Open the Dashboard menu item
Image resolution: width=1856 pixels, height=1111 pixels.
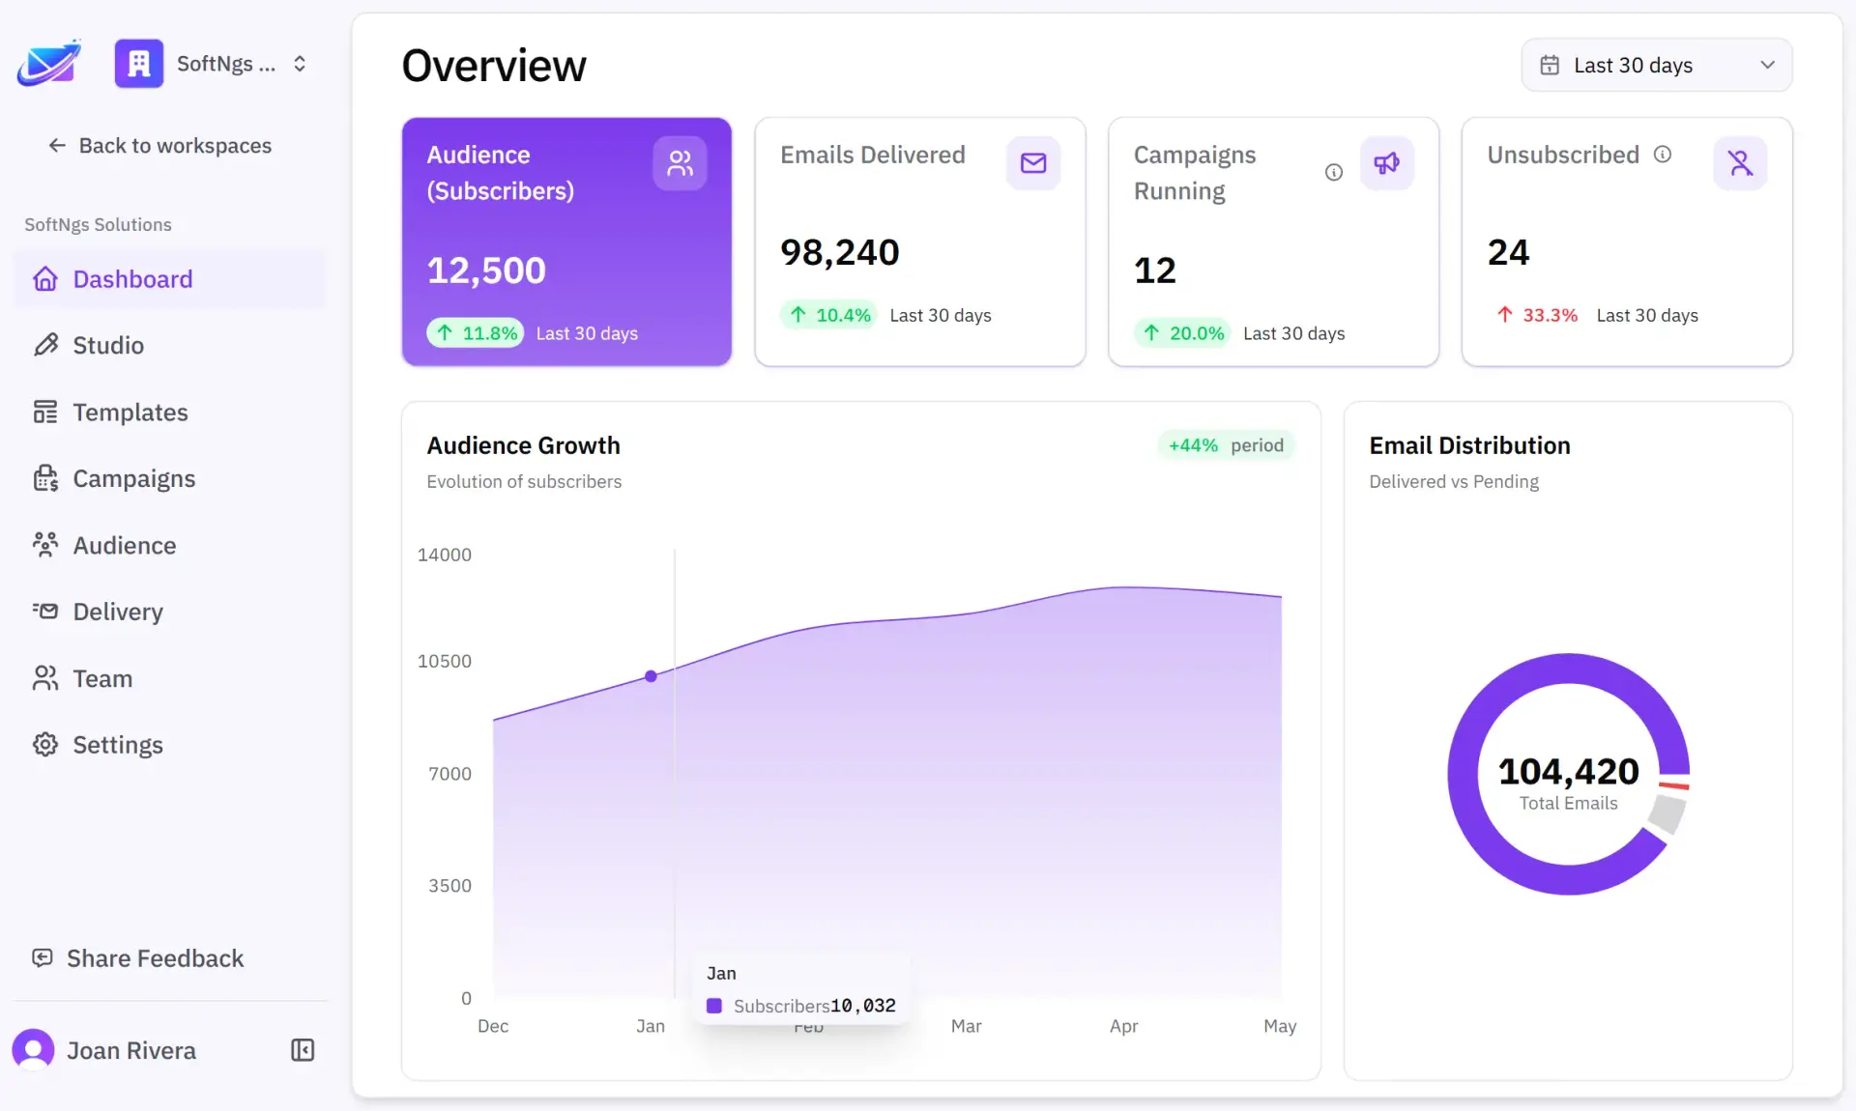(170, 279)
